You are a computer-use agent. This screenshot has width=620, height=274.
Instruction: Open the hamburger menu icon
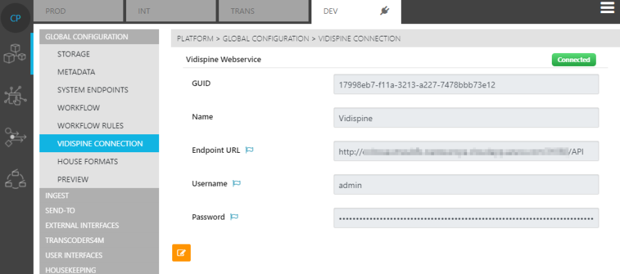(x=607, y=8)
